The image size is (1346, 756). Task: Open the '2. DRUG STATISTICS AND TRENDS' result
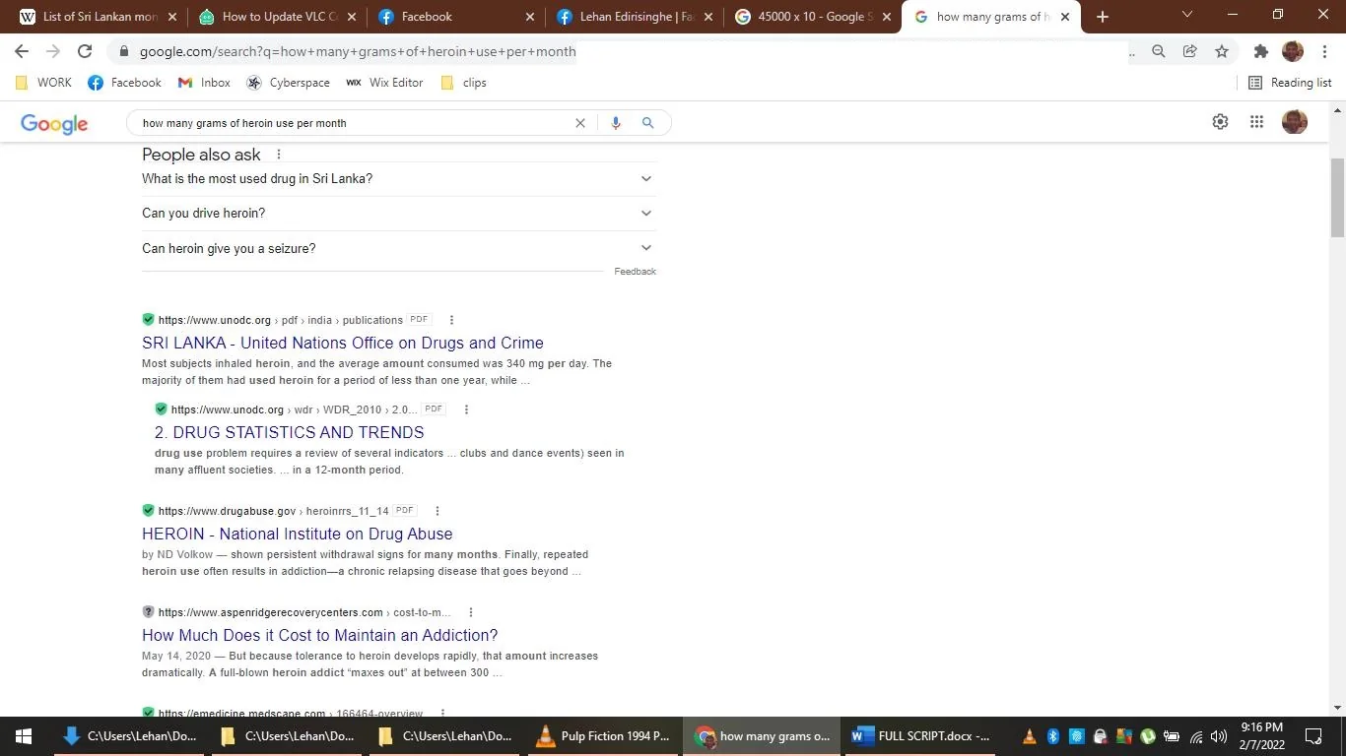[290, 432]
